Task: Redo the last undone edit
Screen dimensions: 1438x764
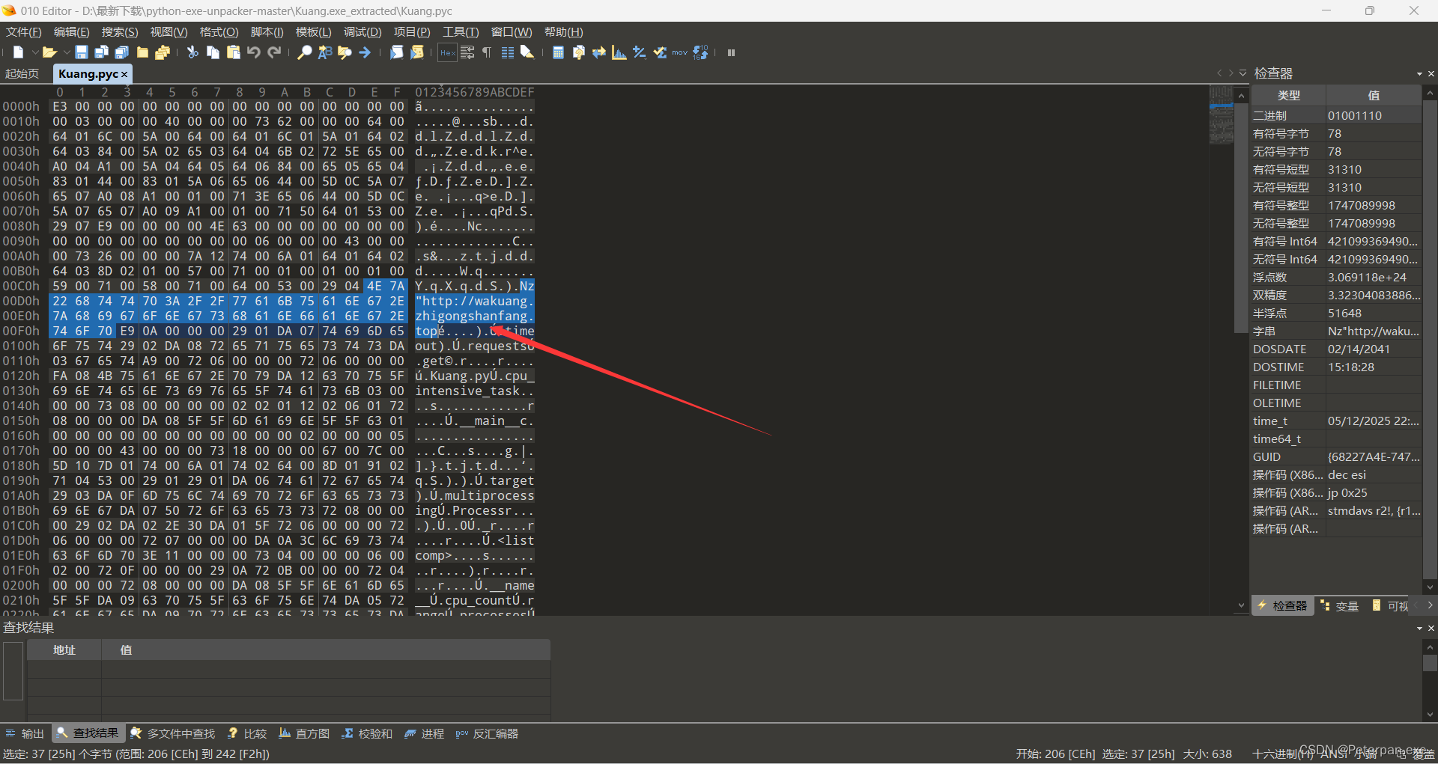Action: [274, 52]
